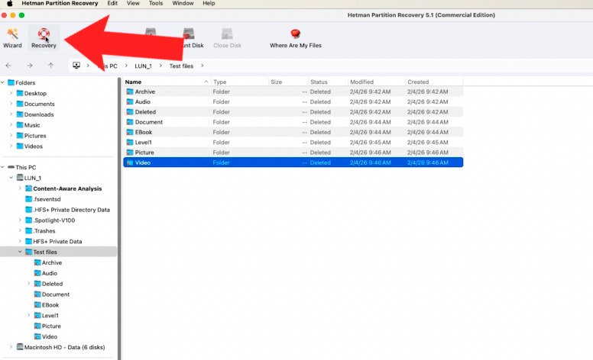Click the Recovery lifebuoy icon
Viewport: 593px width, 360px height.
point(44,34)
